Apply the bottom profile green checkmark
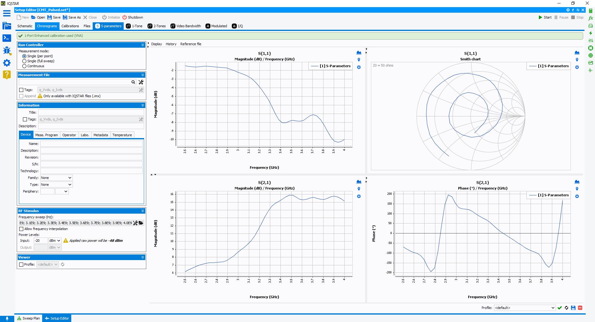The image size is (595, 322). coord(560,308)
